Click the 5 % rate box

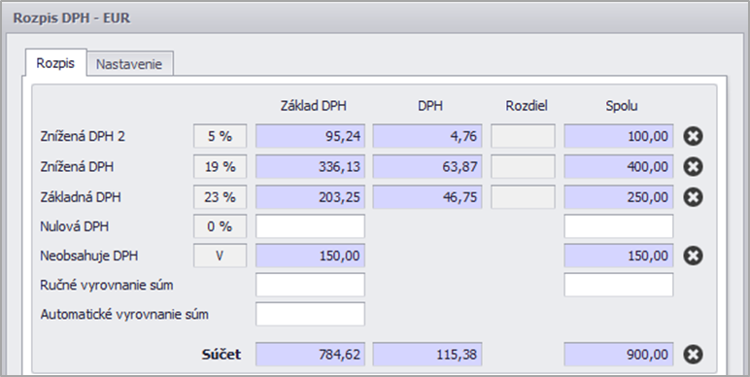click(220, 136)
